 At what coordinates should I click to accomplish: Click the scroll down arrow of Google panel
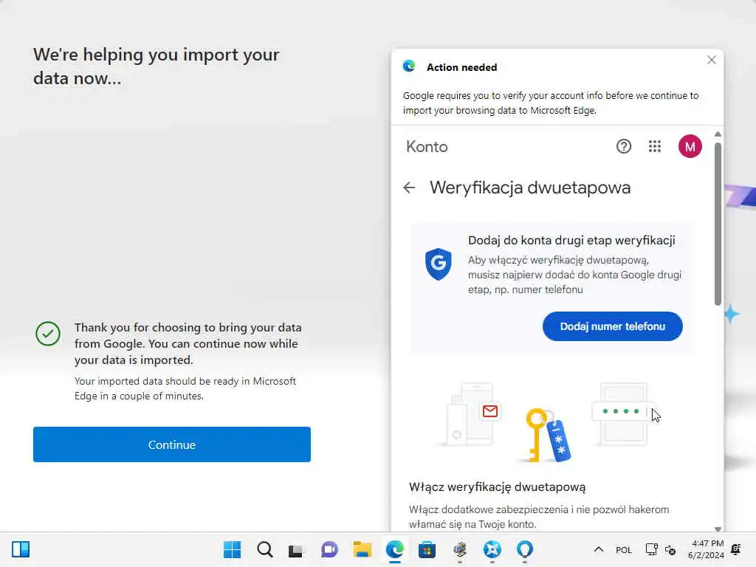(x=718, y=529)
